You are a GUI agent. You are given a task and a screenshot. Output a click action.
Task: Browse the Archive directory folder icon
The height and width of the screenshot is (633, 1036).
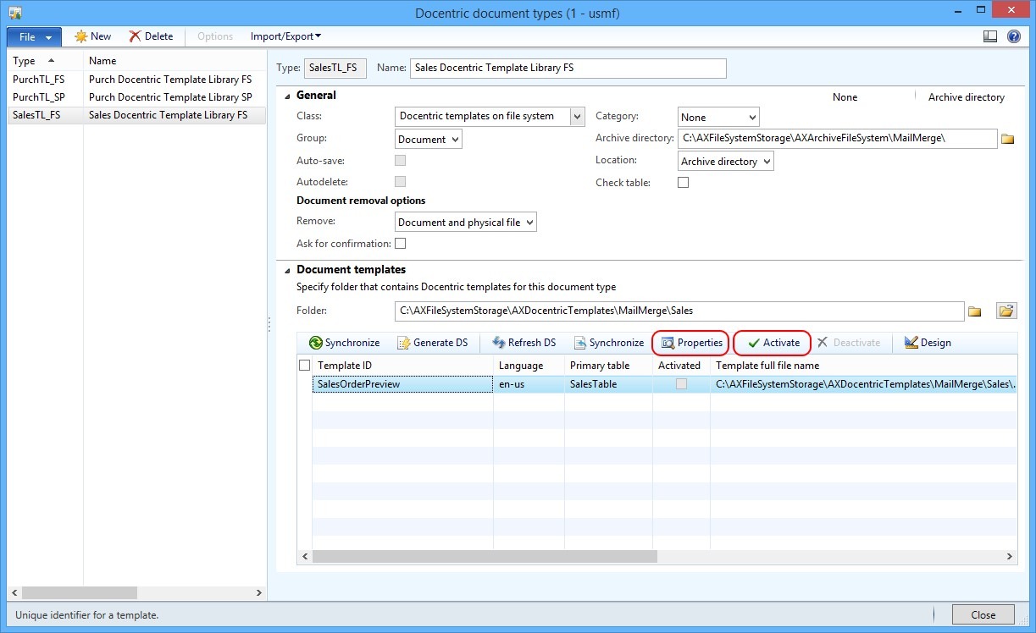1007,139
